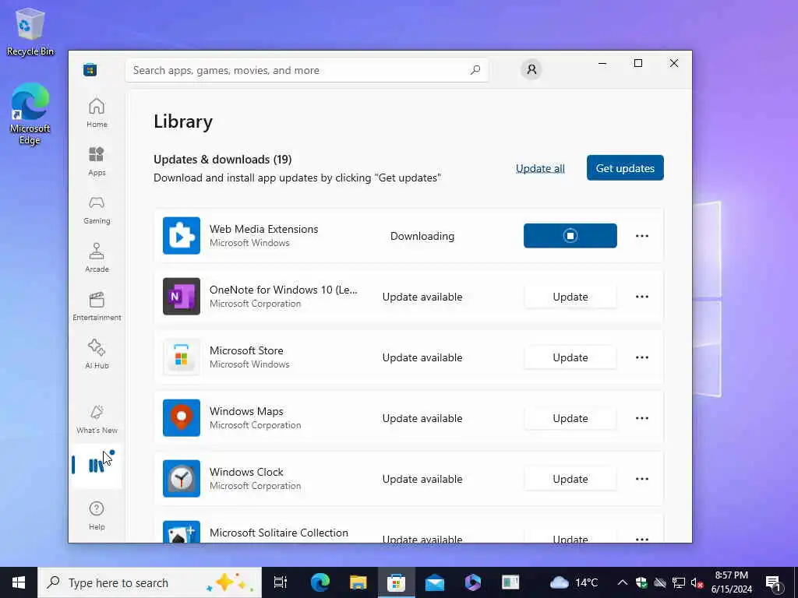The height and width of the screenshot is (598, 798).
Task: Open the AI Hub section
Action: click(x=97, y=354)
